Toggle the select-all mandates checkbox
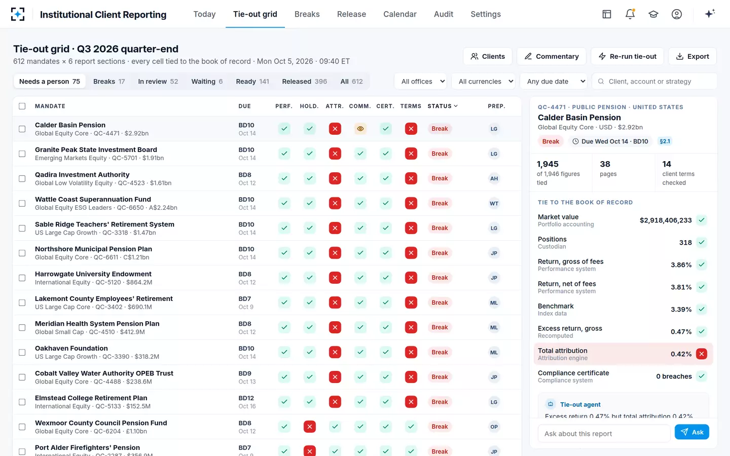The height and width of the screenshot is (456, 730). coord(22,106)
